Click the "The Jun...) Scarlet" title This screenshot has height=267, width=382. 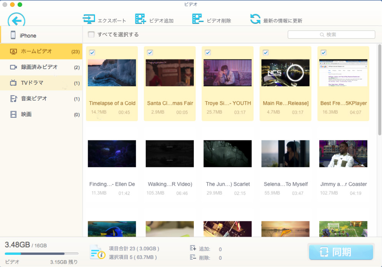click(228, 184)
